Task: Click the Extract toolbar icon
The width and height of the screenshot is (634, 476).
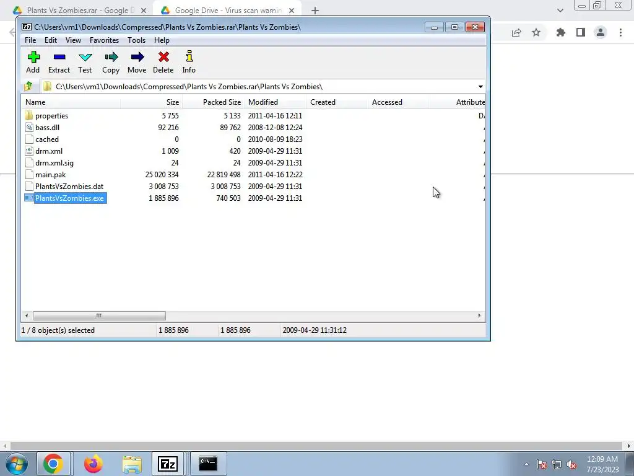Action: [x=59, y=57]
